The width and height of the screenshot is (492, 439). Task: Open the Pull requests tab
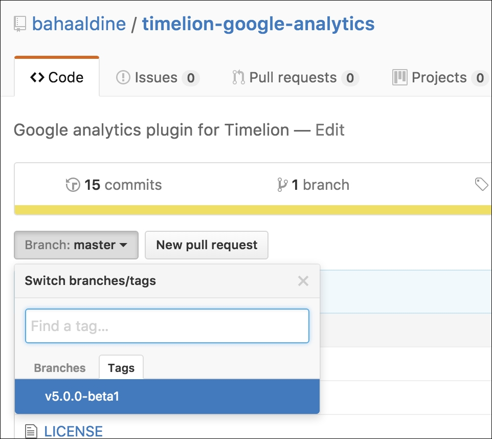[x=295, y=78]
